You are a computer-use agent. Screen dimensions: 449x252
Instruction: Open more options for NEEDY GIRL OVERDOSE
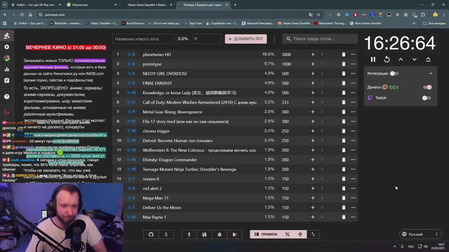(x=353, y=73)
